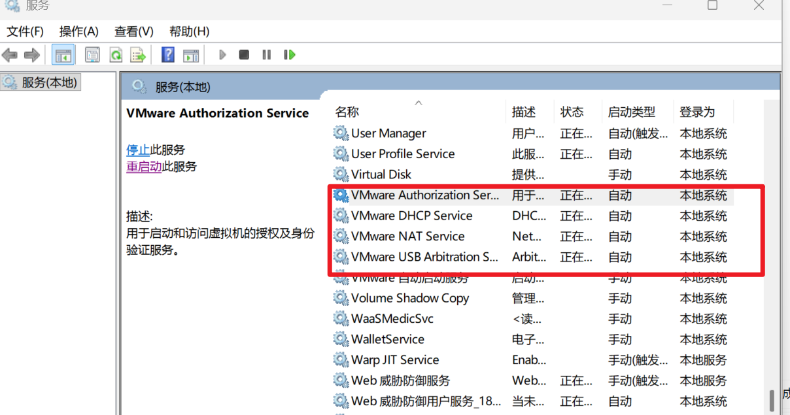Click gear icon beside Warp JIT Service
This screenshot has height=415, width=790.
pyautogui.click(x=341, y=360)
